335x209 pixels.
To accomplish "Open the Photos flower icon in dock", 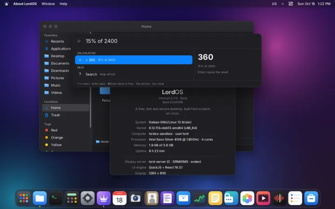I will 247,198.
